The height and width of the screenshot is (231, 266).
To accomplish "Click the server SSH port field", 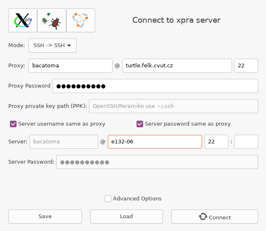I will [x=216, y=141].
